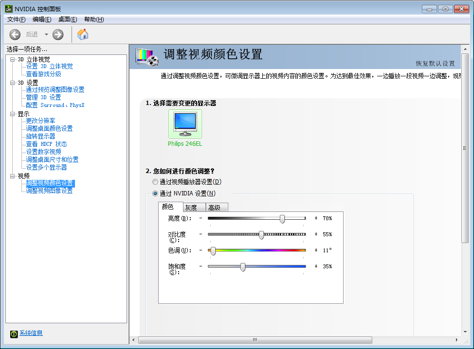The height and width of the screenshot is (349, 474).
Task: Minimize the NVIDIA control panel window
Action: click(430, 9)
